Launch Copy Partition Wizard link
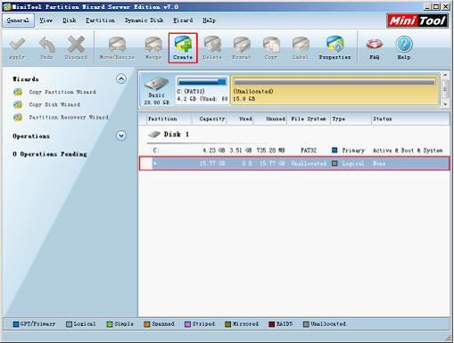 pos(62,92)
